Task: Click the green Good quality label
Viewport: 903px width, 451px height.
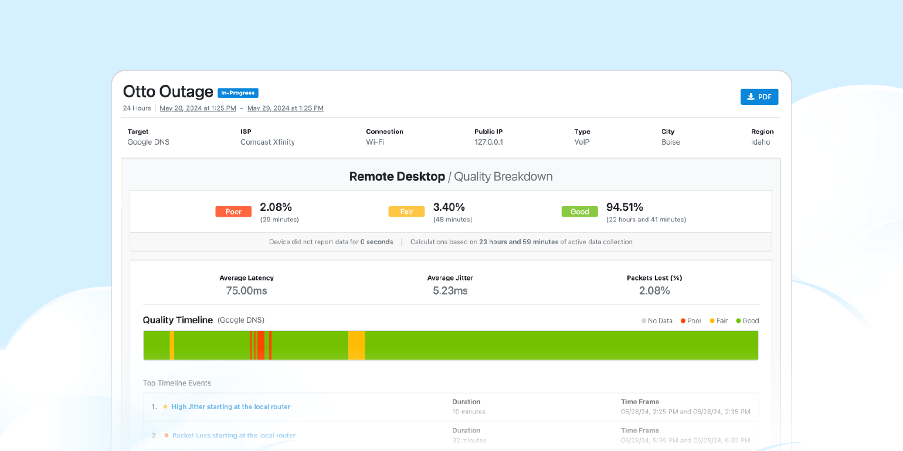Action: [579, 211]
